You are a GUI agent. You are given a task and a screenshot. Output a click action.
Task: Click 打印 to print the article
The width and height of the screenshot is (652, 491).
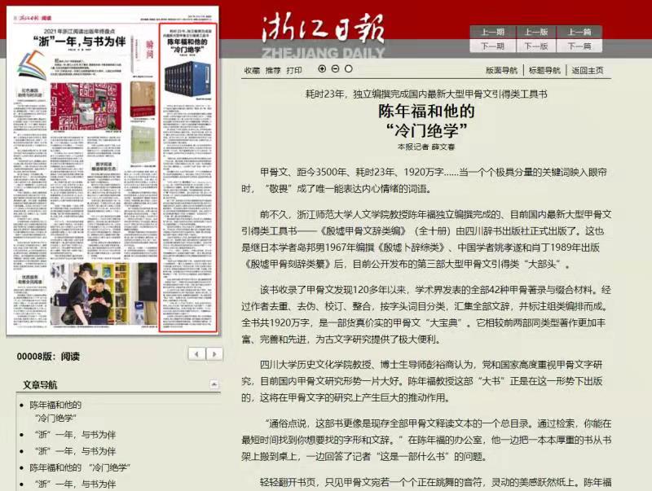(294, 70)
